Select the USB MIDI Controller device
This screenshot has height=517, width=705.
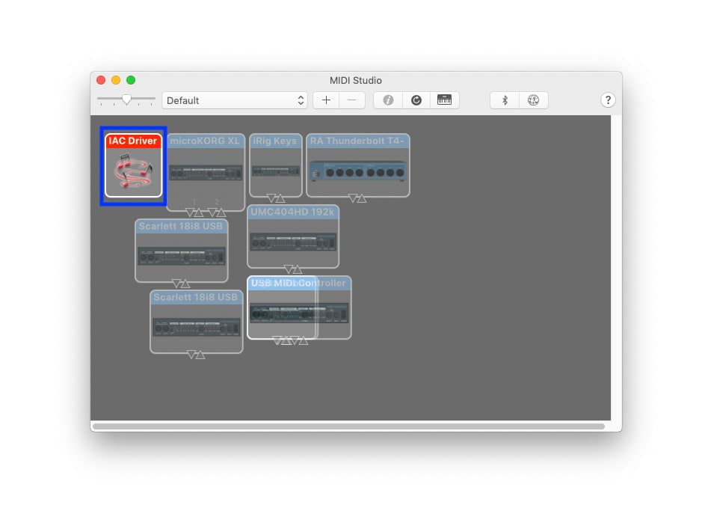[x=299, y=307]
